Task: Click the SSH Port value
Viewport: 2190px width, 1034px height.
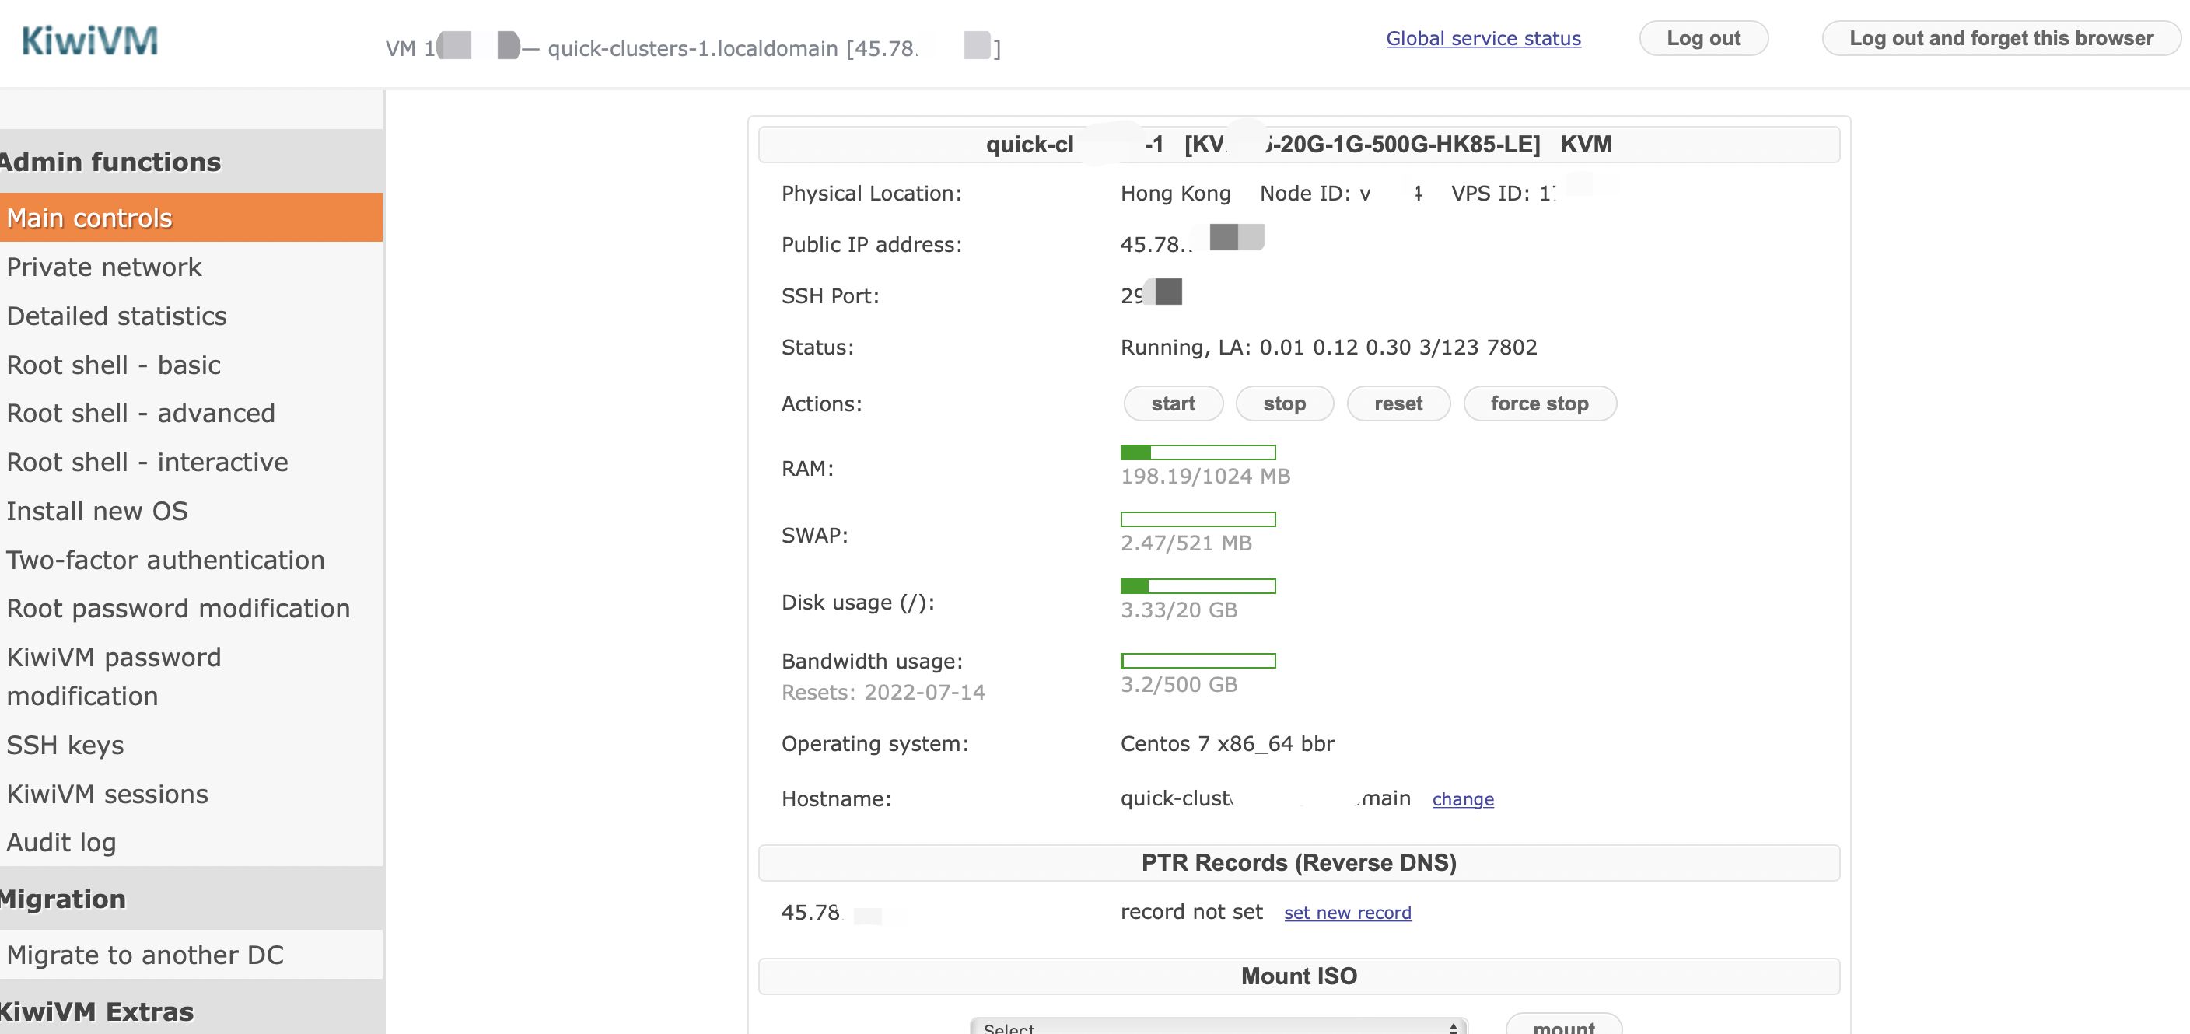Action: click(1151, 293)
